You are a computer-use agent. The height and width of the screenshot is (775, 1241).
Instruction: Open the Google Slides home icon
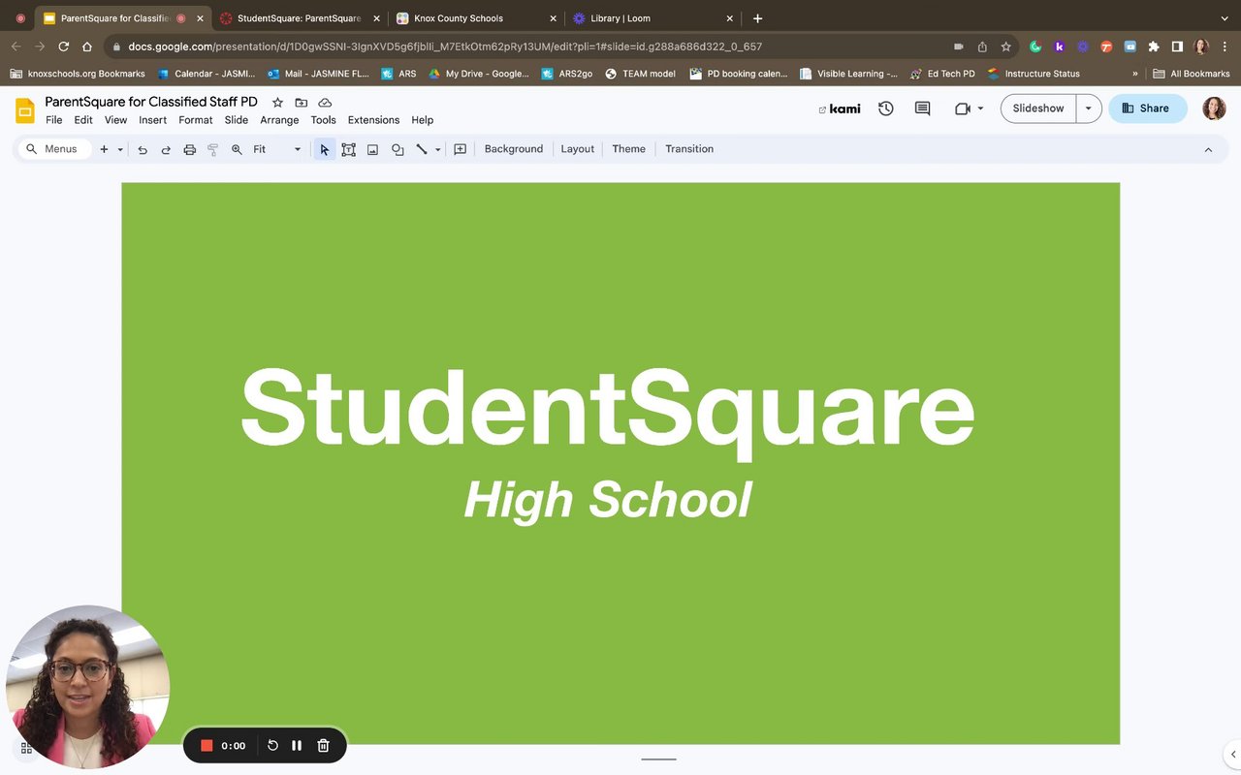[x=25, y=110]
